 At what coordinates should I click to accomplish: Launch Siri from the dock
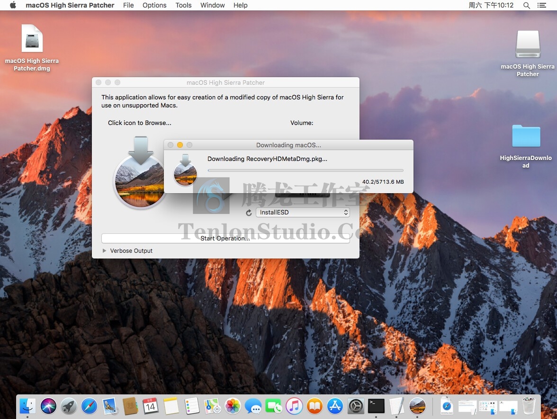click(x=48, y=406)
